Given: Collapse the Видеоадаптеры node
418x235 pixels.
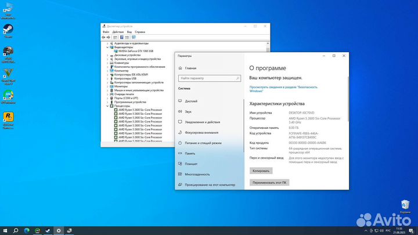Looking at the screenshot, I should click(x=107, y=47).
